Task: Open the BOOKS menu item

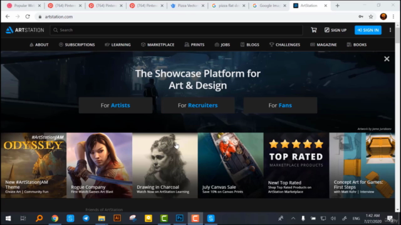Action: 357,44
